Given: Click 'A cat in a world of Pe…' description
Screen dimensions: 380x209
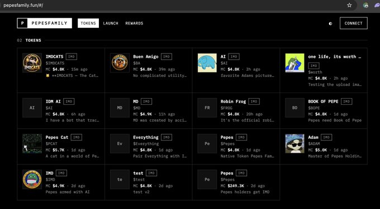Looking at the screenshot, I should coord(72,156).
